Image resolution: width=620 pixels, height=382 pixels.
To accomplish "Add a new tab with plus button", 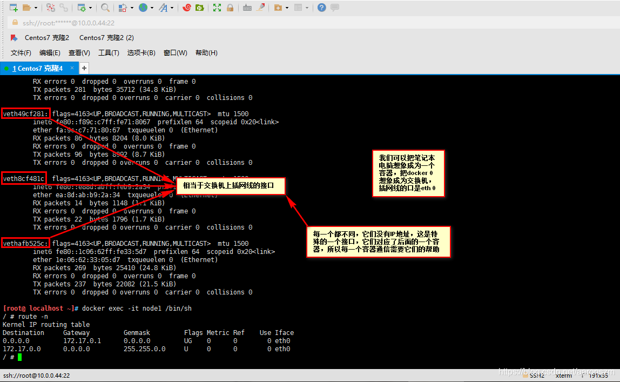I will click(84, 69).
